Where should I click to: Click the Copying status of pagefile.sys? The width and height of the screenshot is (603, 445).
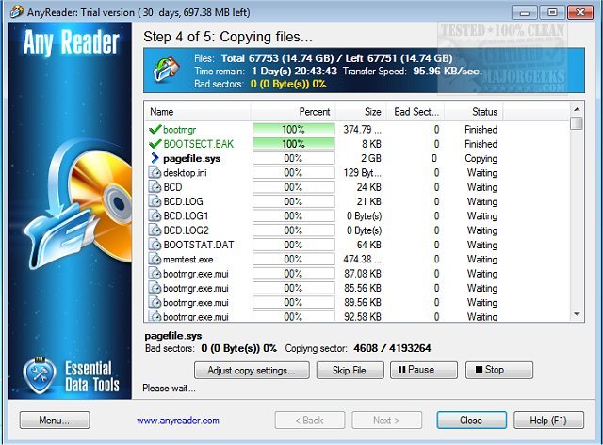click(481, 158)
